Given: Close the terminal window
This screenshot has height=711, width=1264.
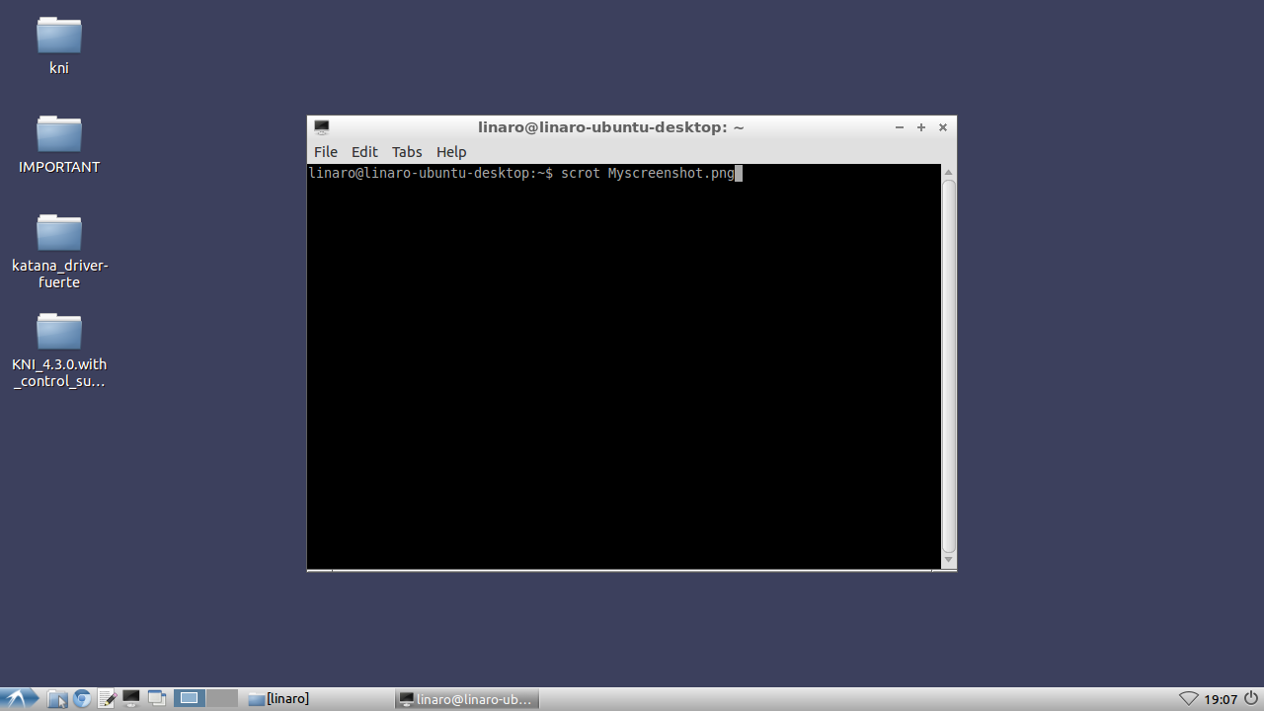Looking at the screenshot, I should [943, 127].
